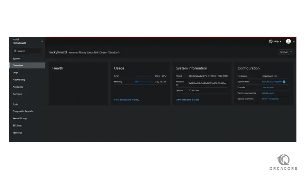Click View hardware details link

(x=187, y=100)
